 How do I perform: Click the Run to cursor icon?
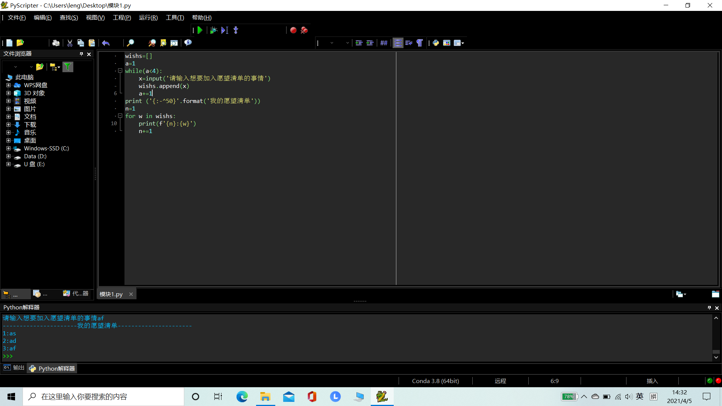(224, 30)
